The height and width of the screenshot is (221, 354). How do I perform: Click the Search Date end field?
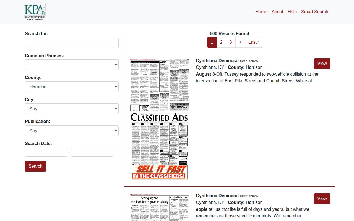pyautogui.click(x=92, y=152)
